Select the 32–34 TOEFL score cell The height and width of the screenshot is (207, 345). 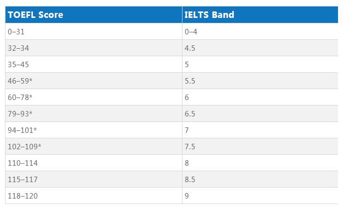coord(94,48)
